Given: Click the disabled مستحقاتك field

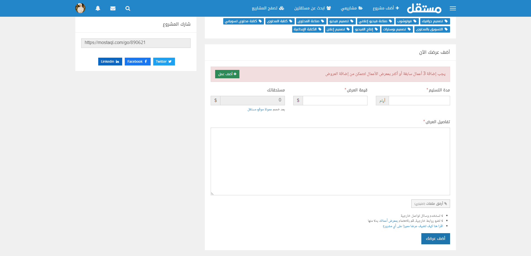Looking at the screenshot, I should 253,101.
